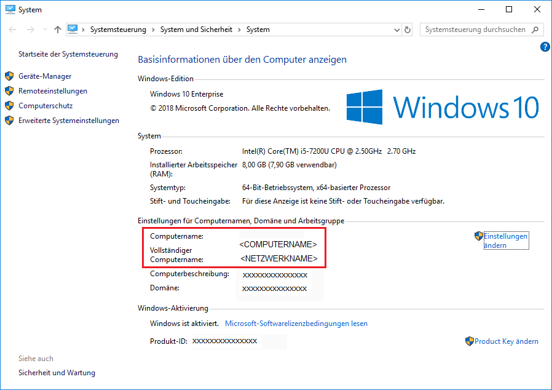The height and width of the screenshot is (390, 552).
Task: Click the shield icon beside Remoteeinstellungen
Action: [9, 91]
